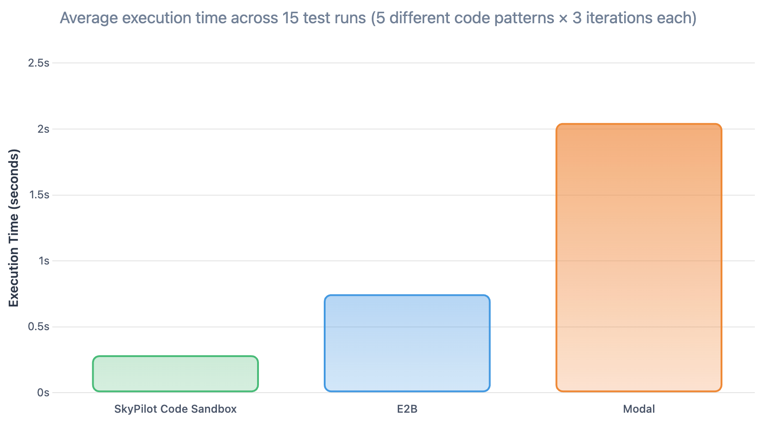Screen dimensions: 769x425
Task: Click the top edge of the Modal bar
Action: click(639, 124)
